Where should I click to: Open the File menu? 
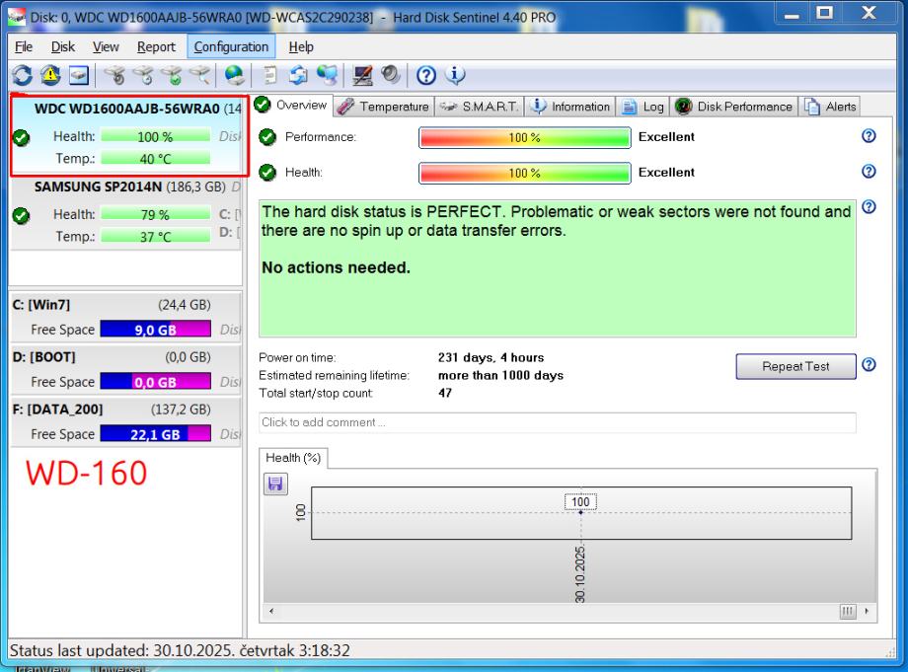[24, 47]
